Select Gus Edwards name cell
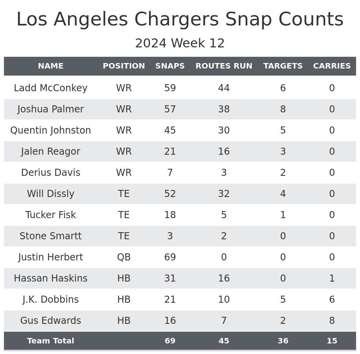This screenshot has height=354, width=360. 50,321
